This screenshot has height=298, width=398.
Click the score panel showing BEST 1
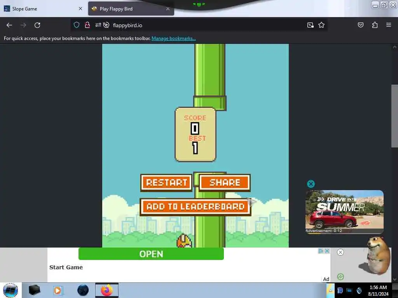click(x=196, y=134)
